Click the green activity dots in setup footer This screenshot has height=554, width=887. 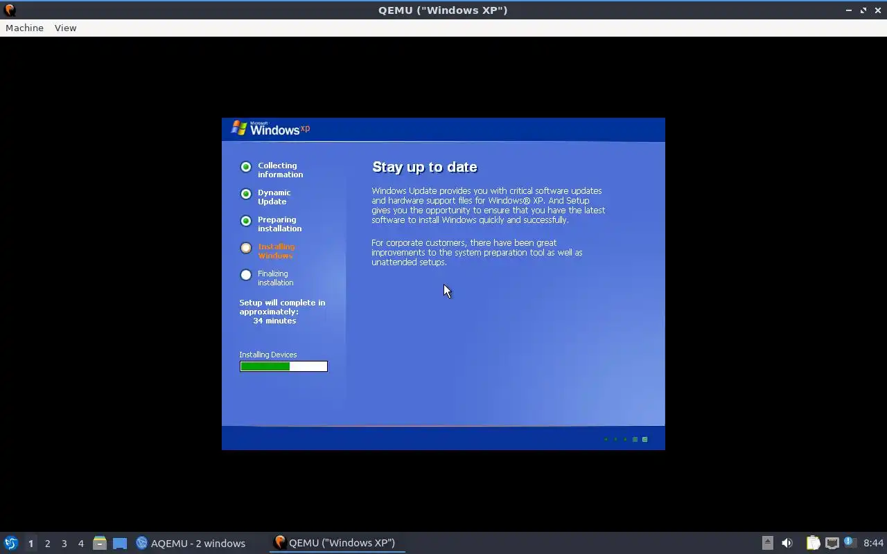pos(626,439)
